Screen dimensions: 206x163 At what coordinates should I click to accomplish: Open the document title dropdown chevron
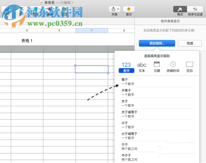click(73, 2)
